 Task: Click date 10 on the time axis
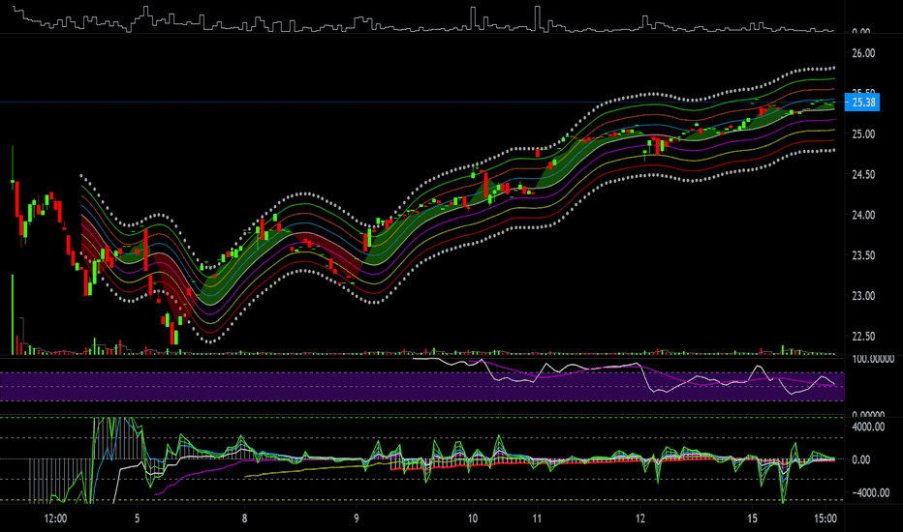pos(472,518)
